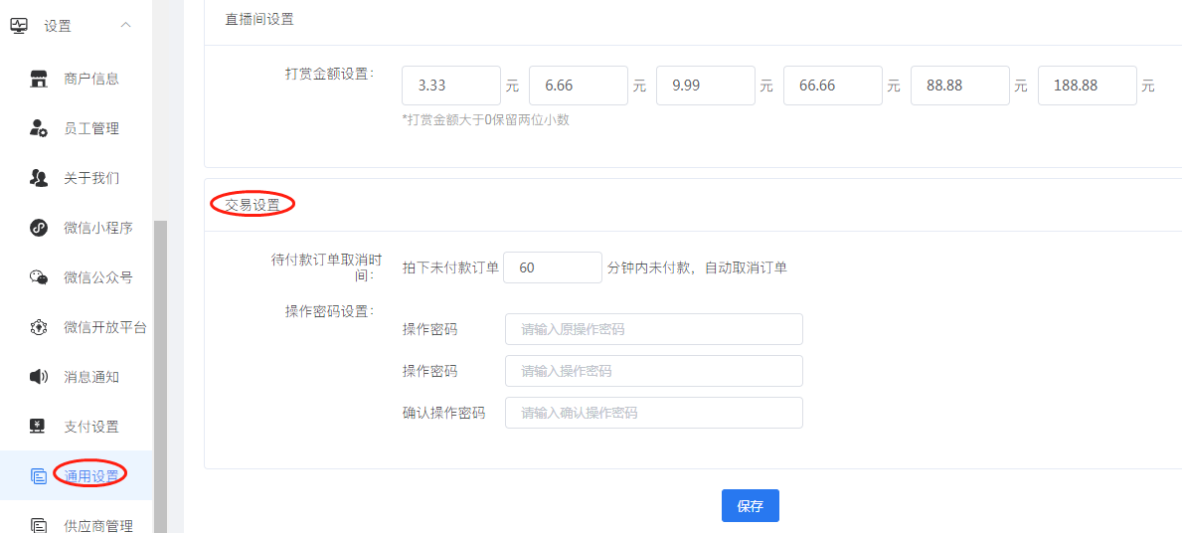Click the 商户信息 store icon
The image size is (1182, 533).
coord(39,79)
